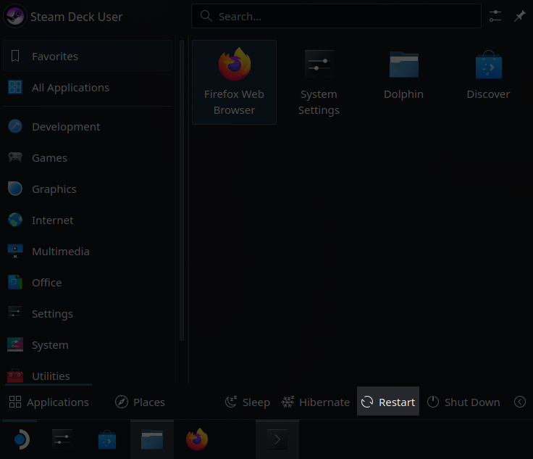Screen dimensions: 533x459
Task: Launch Firefox Web Browser from favorites
Action: click(234, 82)
